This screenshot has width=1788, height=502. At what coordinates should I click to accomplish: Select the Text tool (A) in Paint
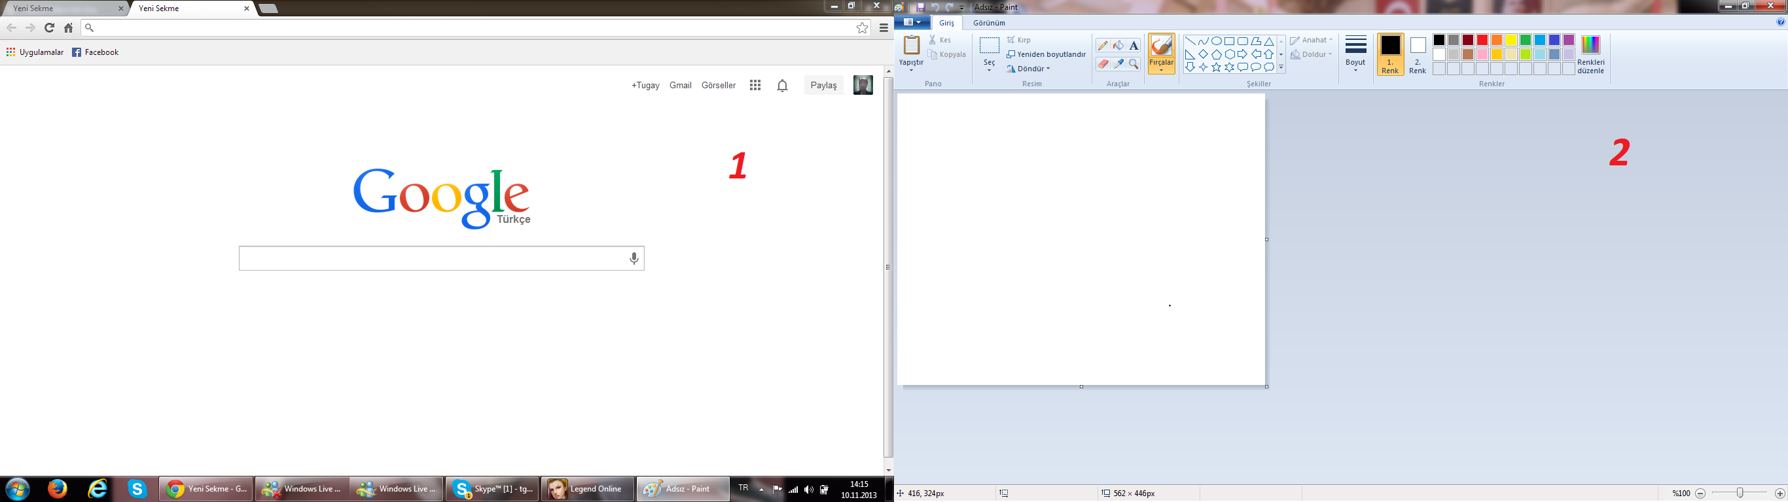[1134, 46]
